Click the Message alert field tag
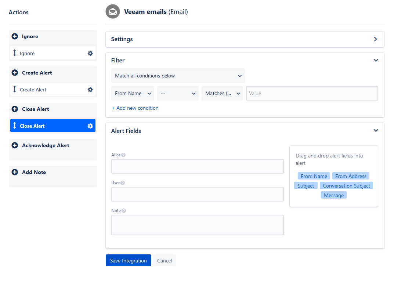The height and width of the screenshot is (283, 394). [334, 195]
